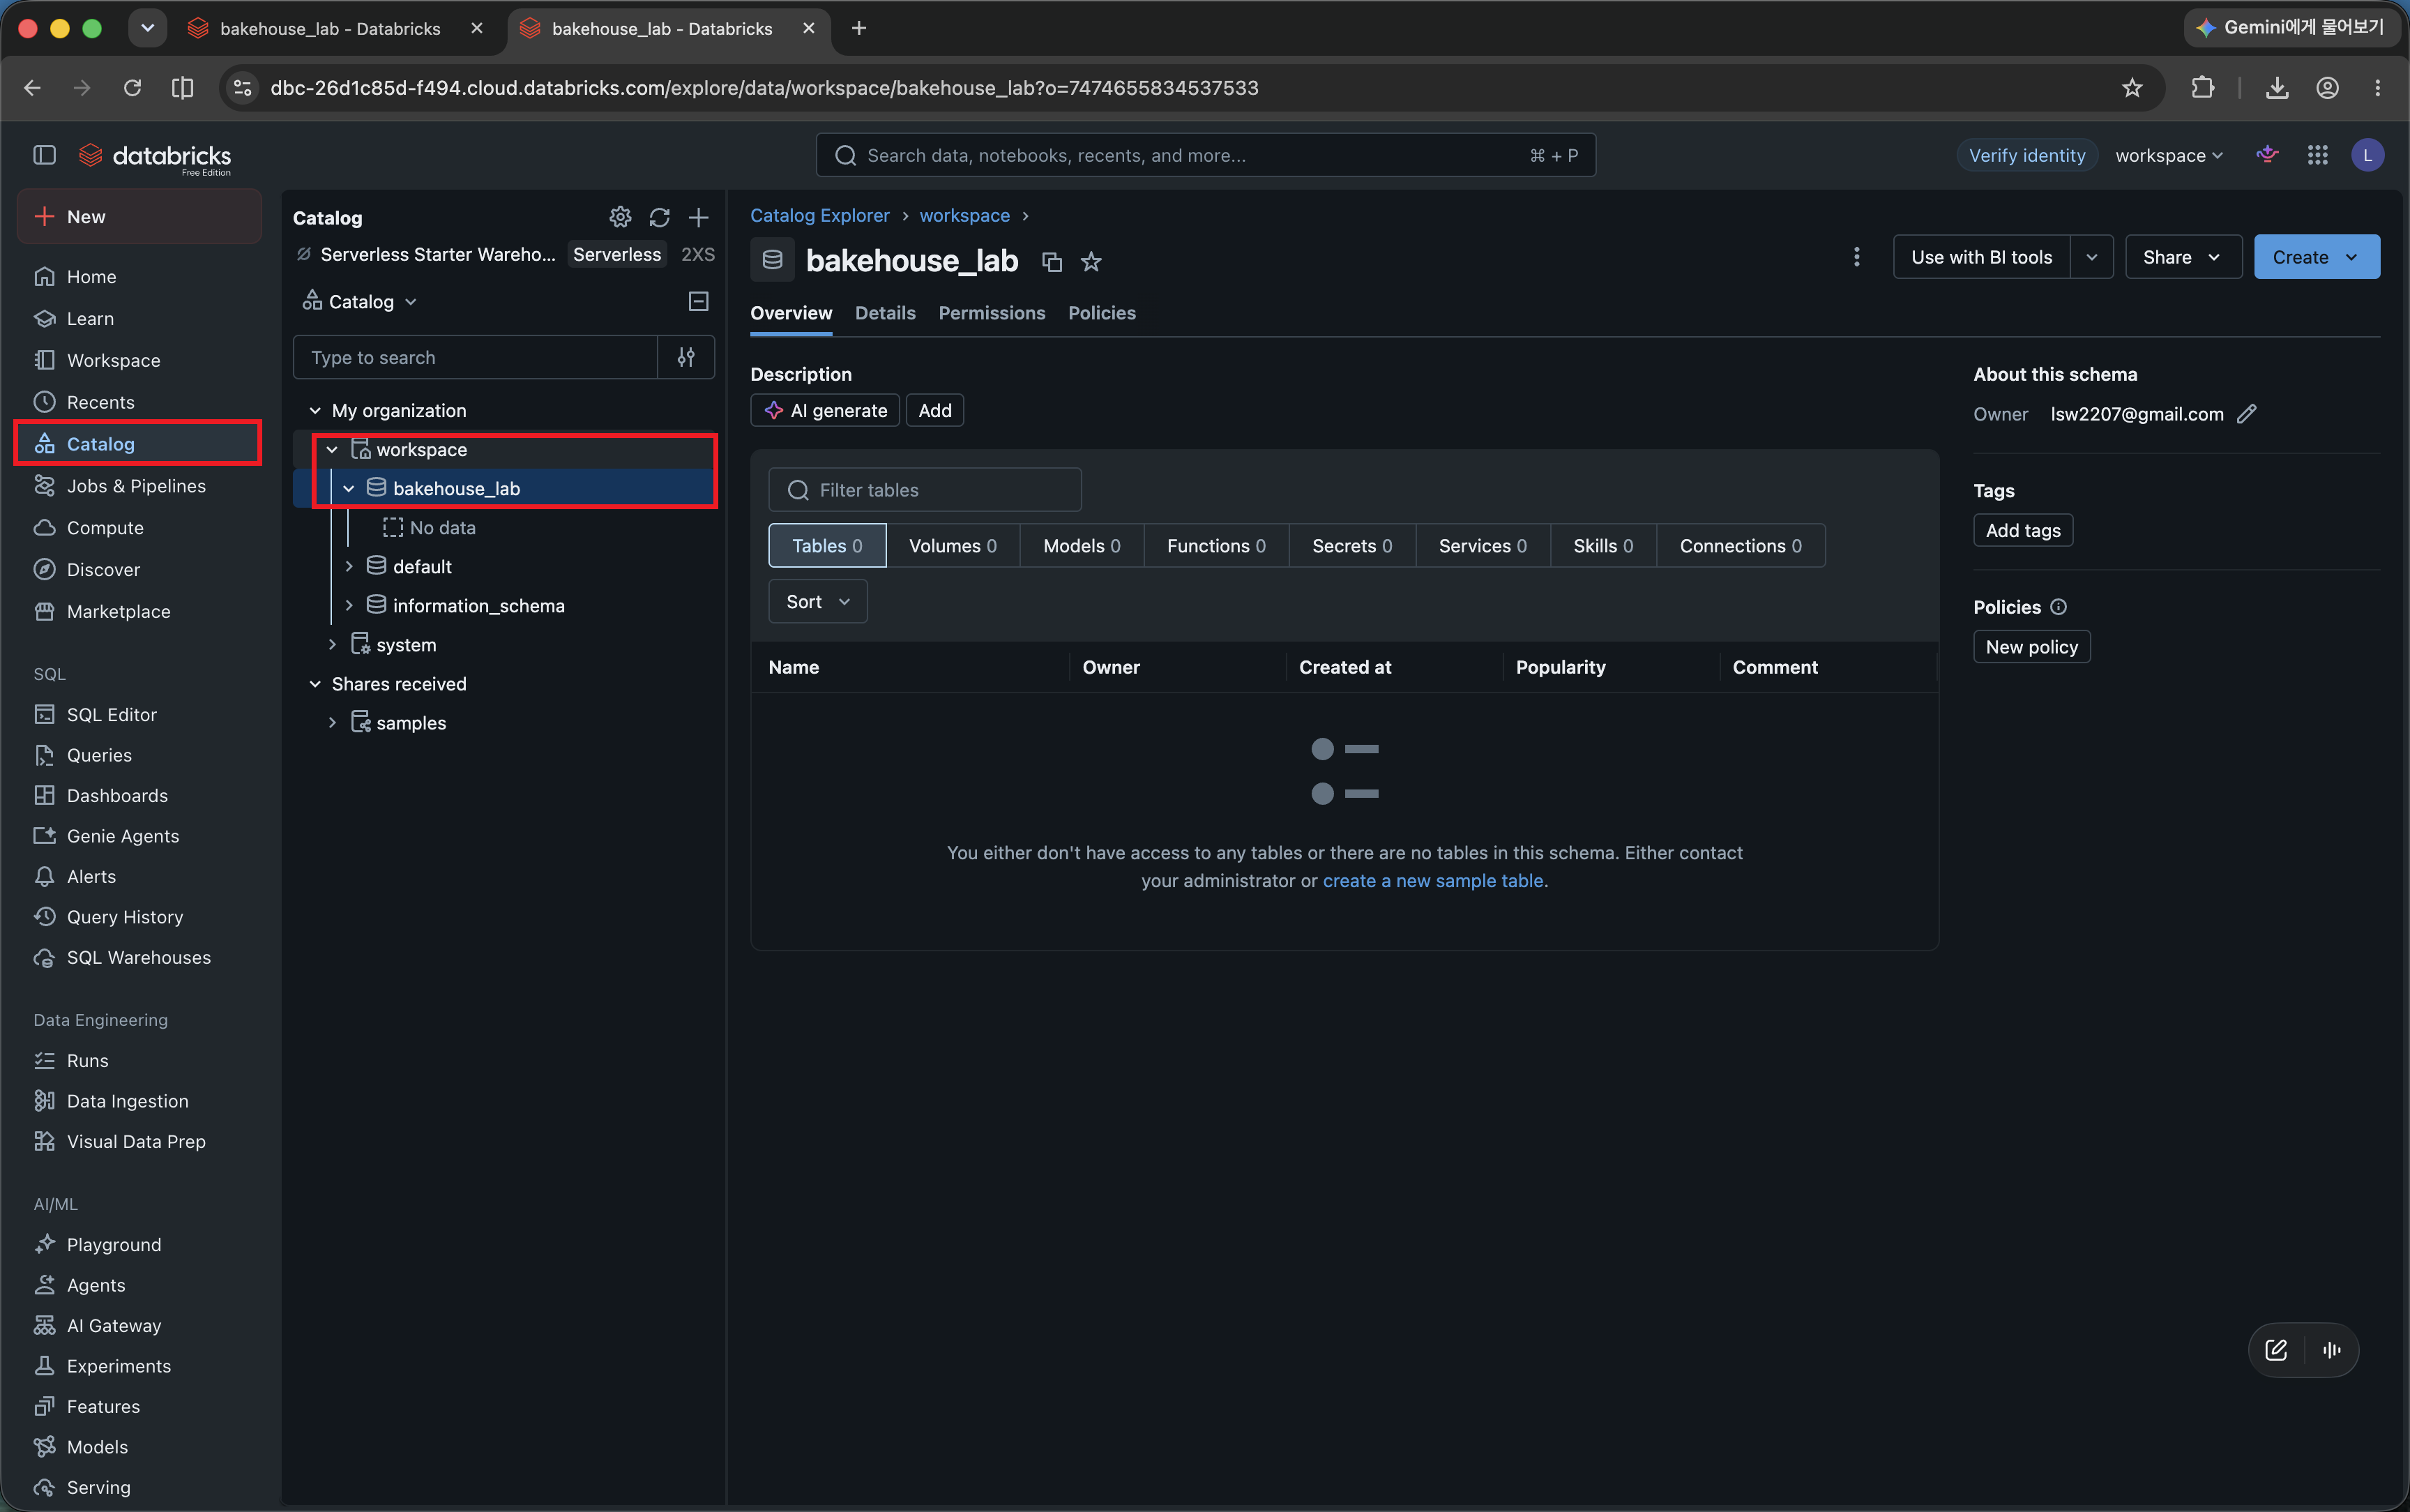Expand the information_schema node
Image resolution: width=2410 pixels, height=1512 pixels.
tap(349, 606)
